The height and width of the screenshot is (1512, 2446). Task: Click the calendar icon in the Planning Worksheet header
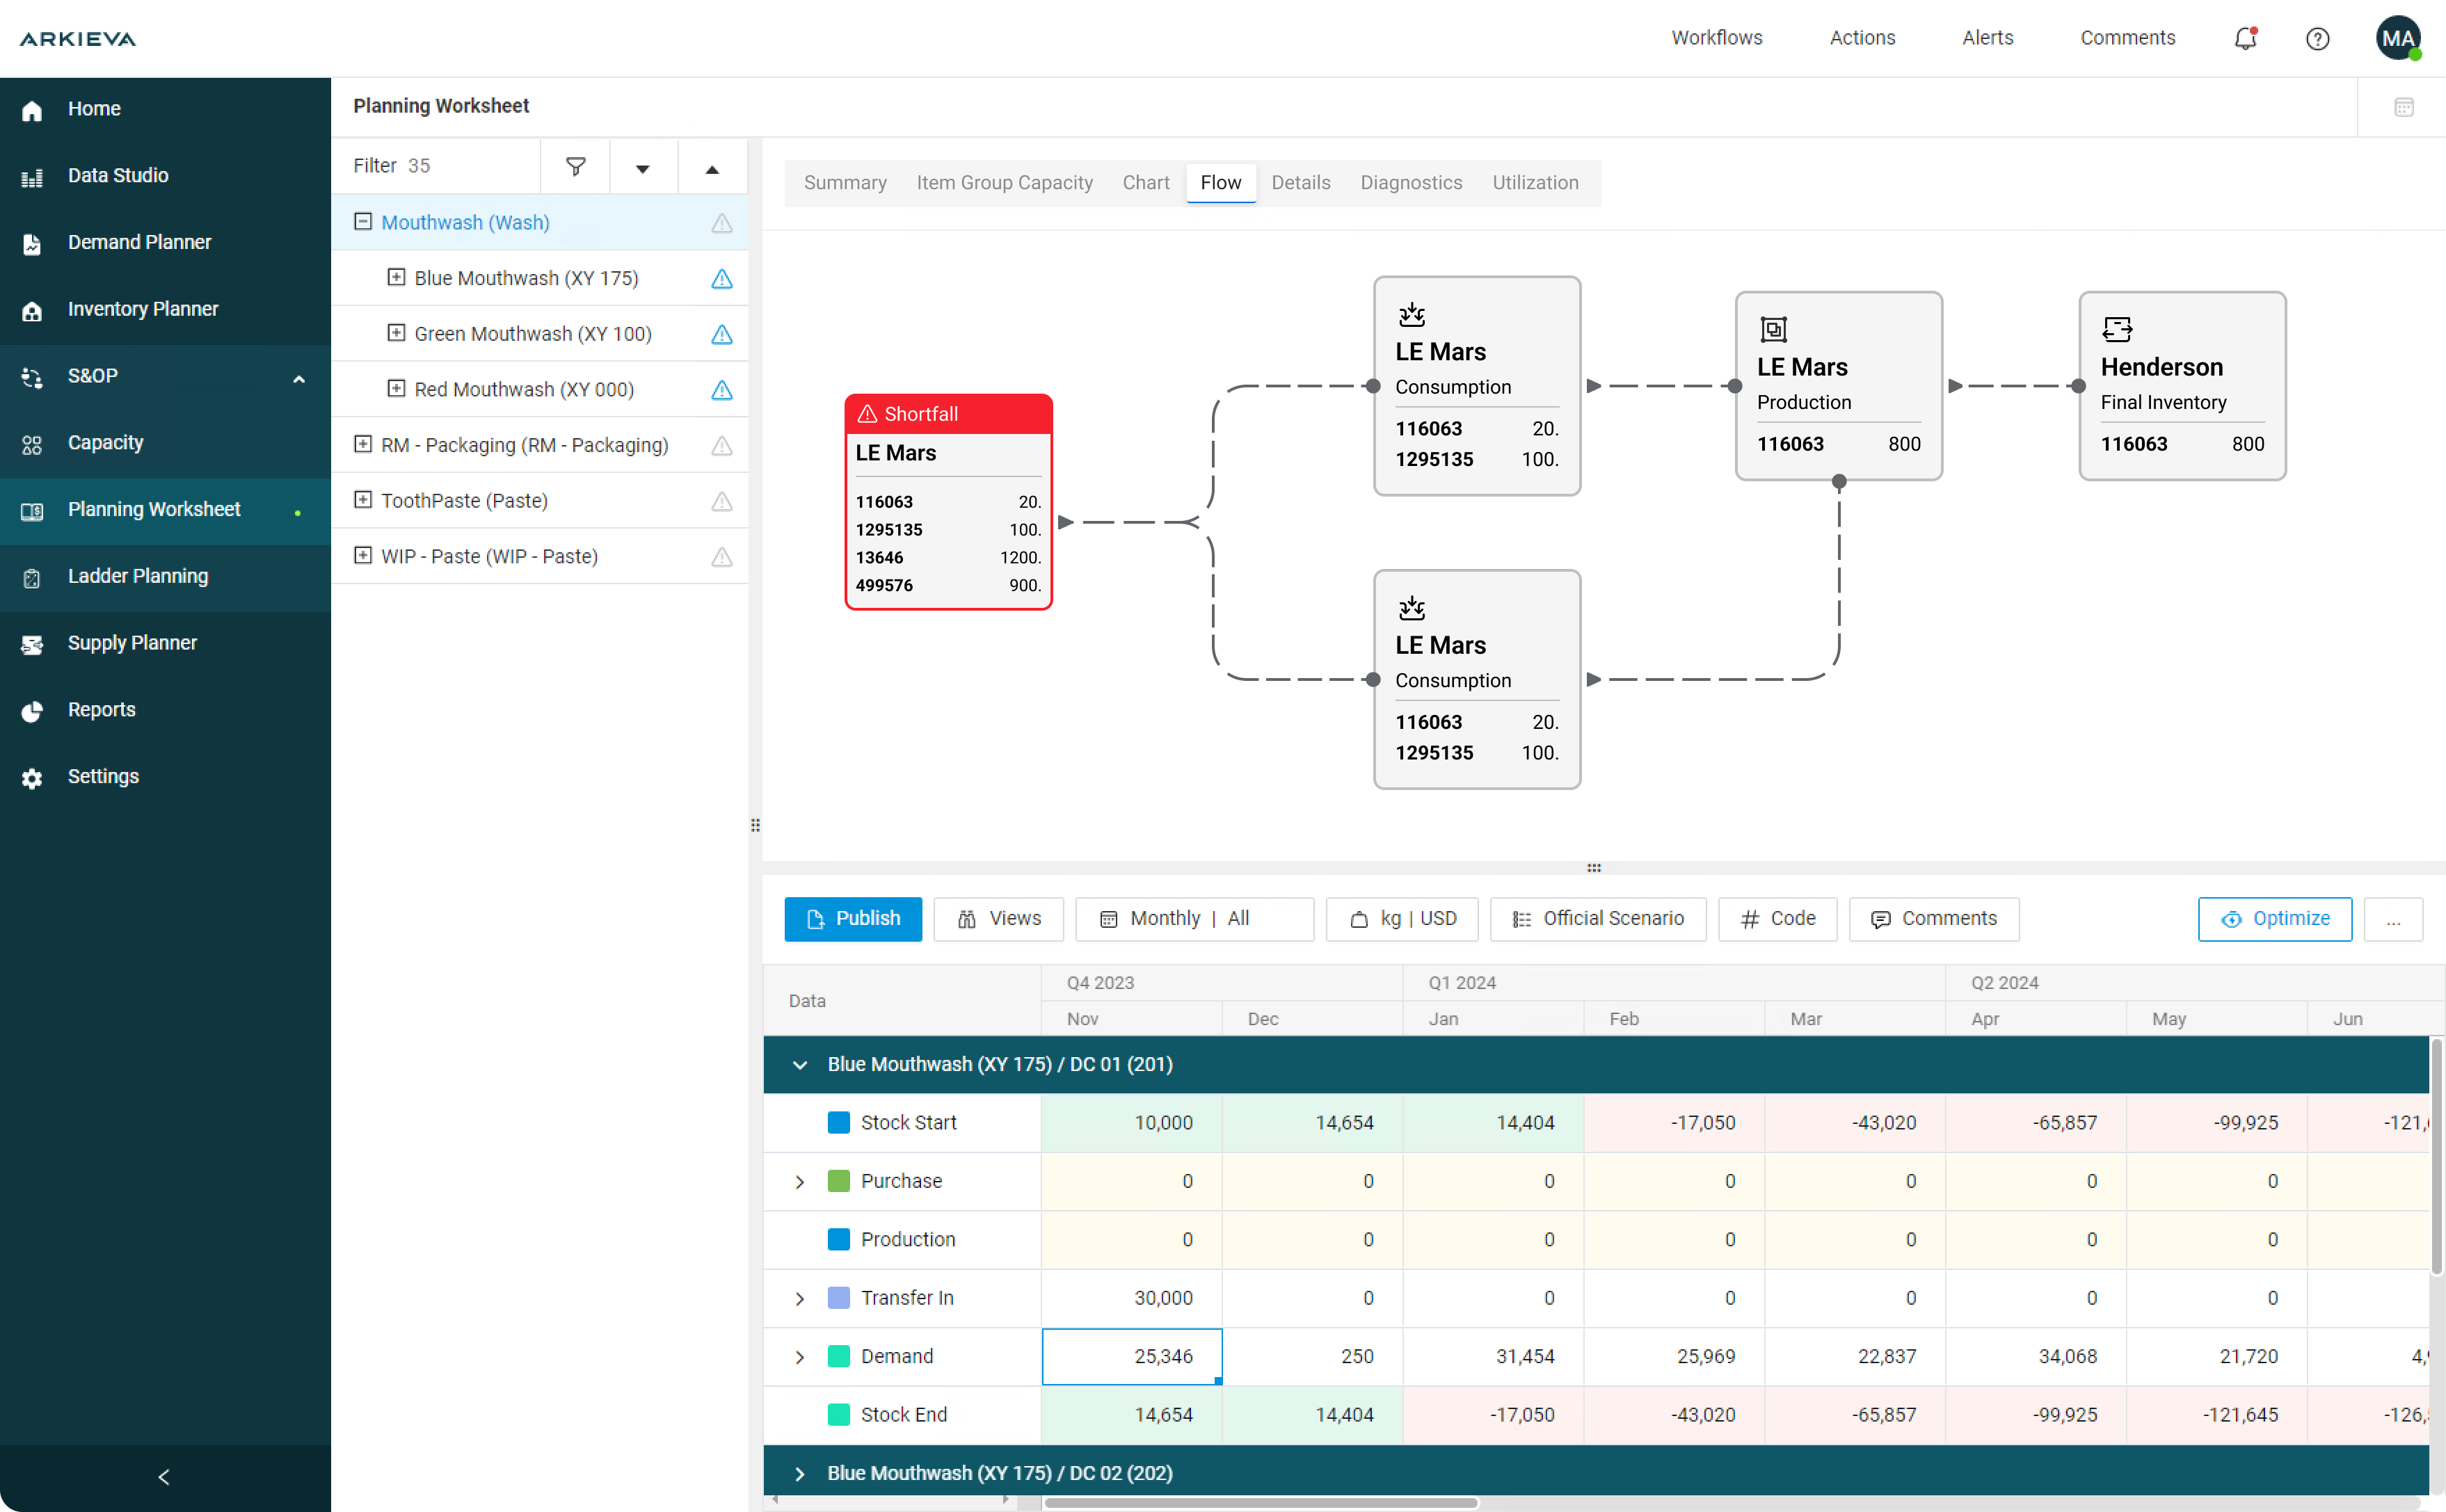(x=2403, y=107)
